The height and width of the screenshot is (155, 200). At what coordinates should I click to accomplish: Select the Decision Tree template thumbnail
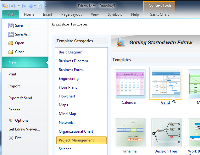point(165,133)
